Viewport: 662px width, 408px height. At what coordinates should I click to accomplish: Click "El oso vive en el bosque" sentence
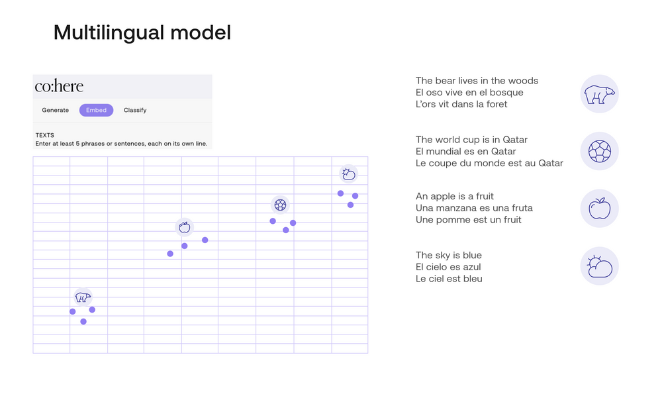(x=469, y=93)
